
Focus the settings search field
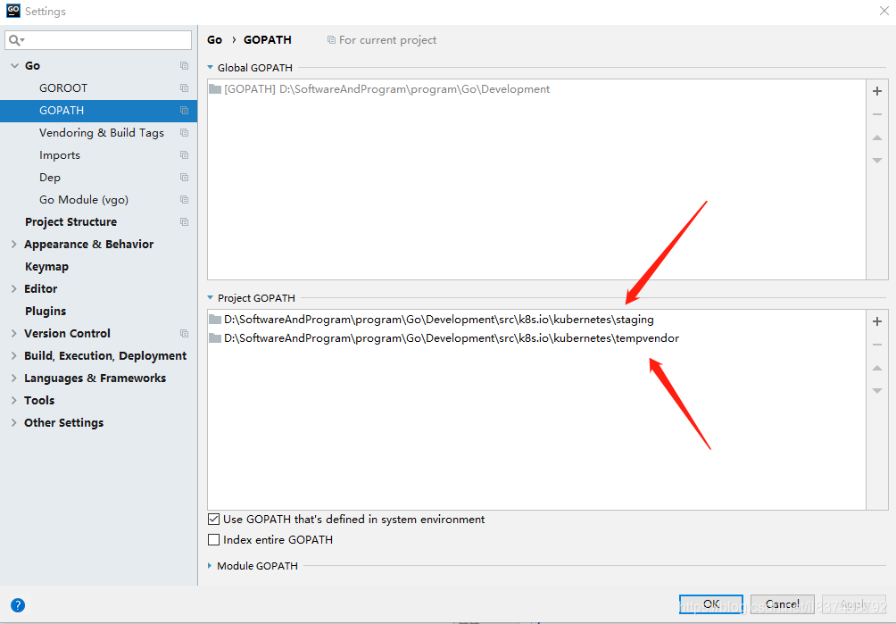click(x=98, y=40)
